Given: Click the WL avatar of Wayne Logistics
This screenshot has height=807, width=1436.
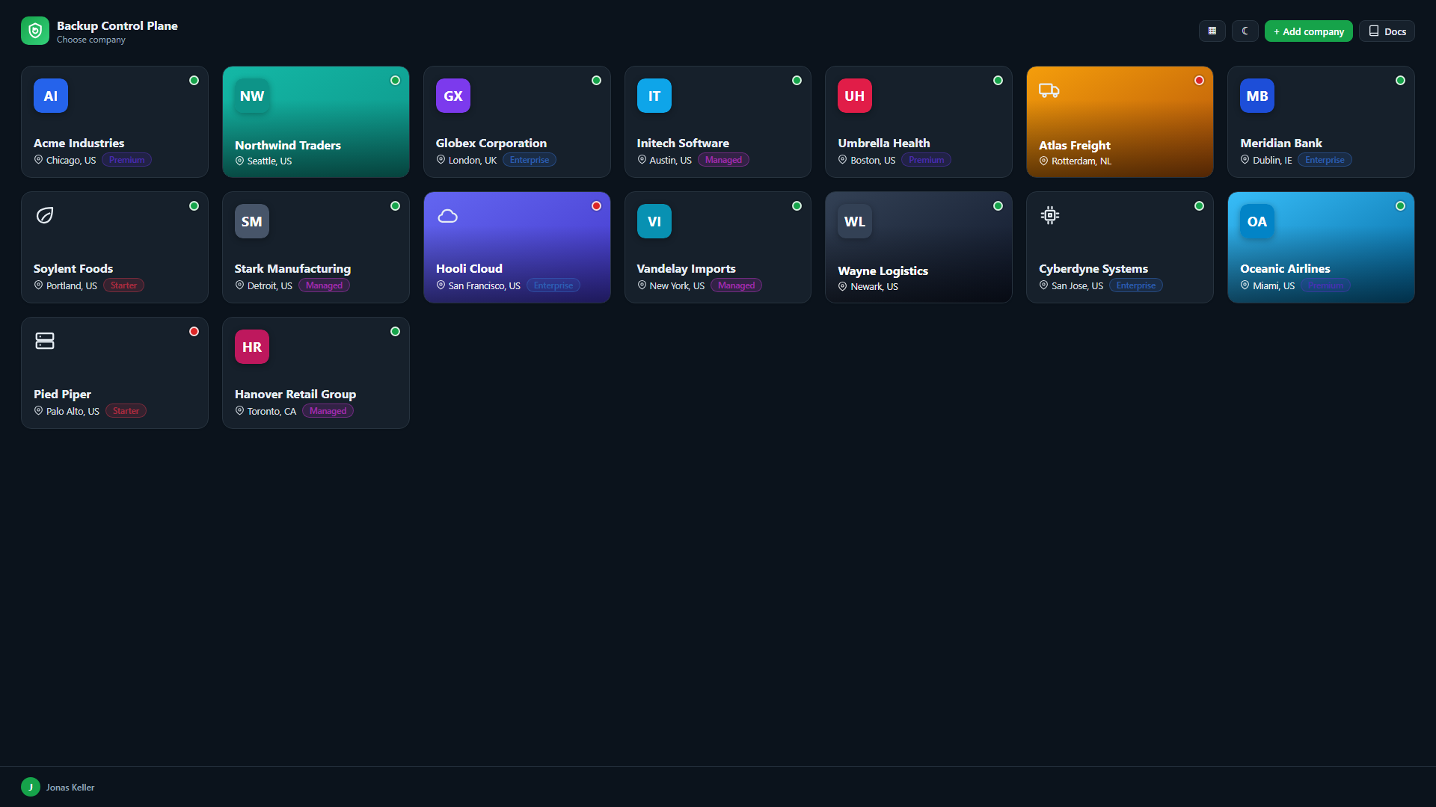Looking at the screenshot, I should pyautogui.click(x=855, y=221).
